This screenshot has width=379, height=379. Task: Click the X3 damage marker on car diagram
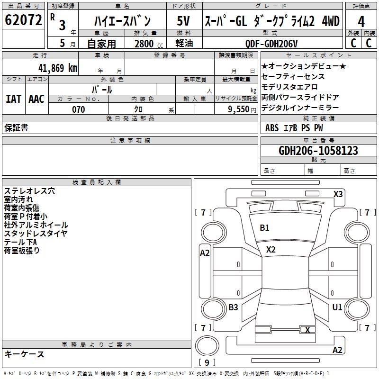point(338,194)
